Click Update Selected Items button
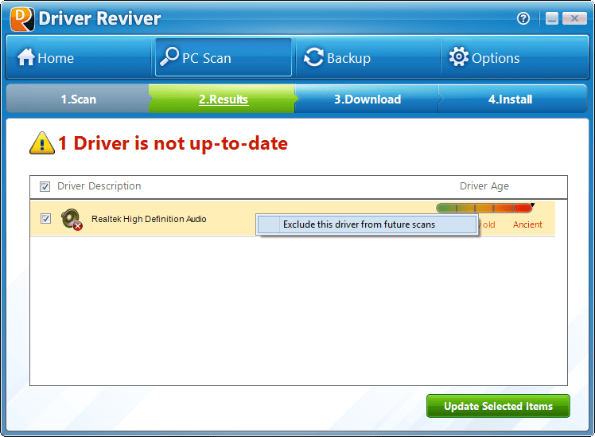The image size is (595, 437). point(498,406)
